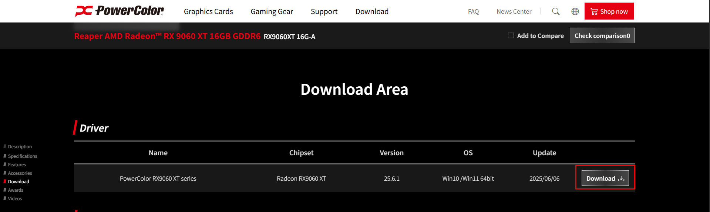Download the PowerColor RX9060 XT series driver
Viewport: 710px width, 212px height.
[605, 178]
